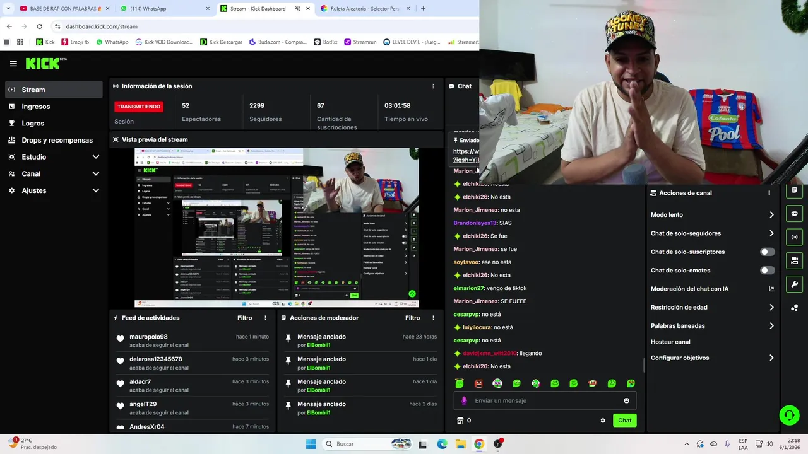Select Stream in left sidebar
This screenshot has height=454, width=808.
click(54, 90)
